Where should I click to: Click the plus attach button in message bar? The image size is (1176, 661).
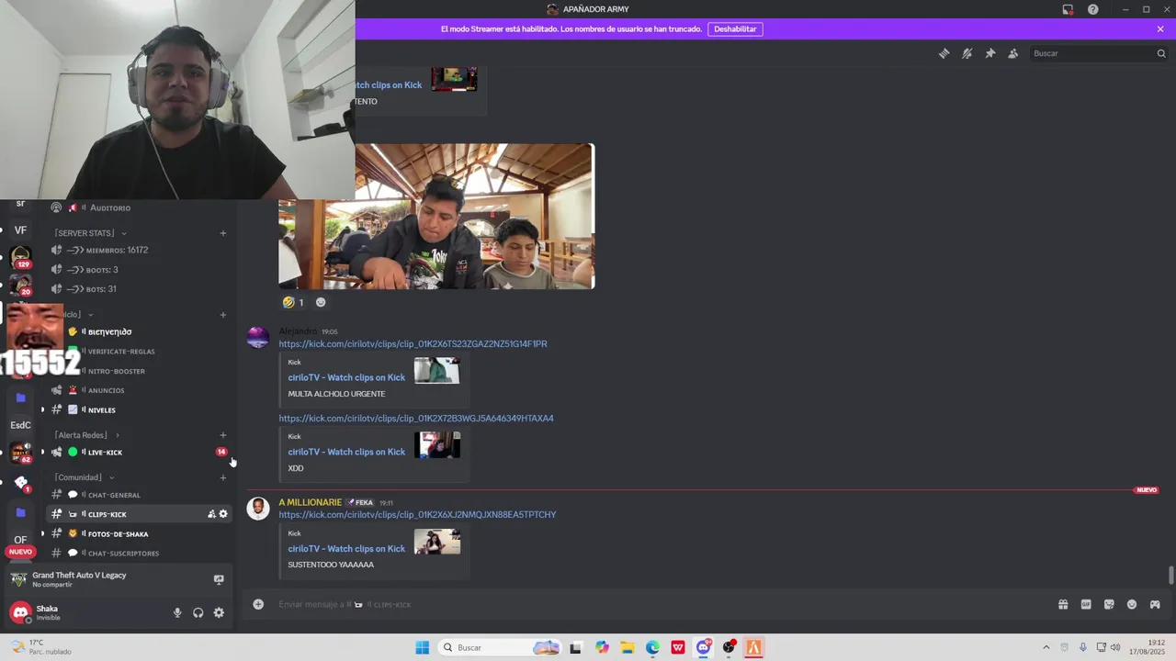258,604
